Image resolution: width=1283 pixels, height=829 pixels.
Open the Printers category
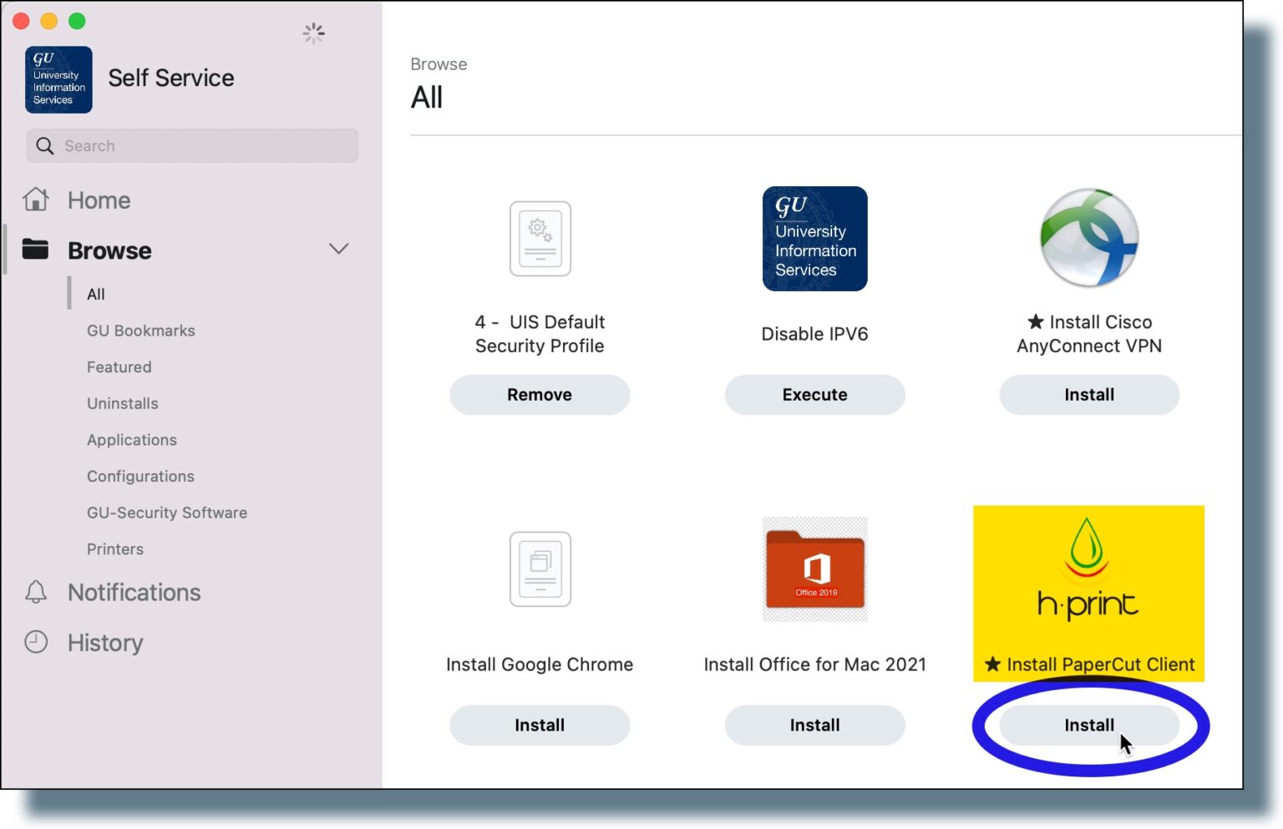(115, 548)
